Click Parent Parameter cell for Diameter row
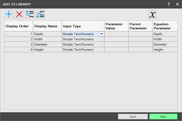The height and width of the screenshot is (121, 182). [x=140, y=44]
